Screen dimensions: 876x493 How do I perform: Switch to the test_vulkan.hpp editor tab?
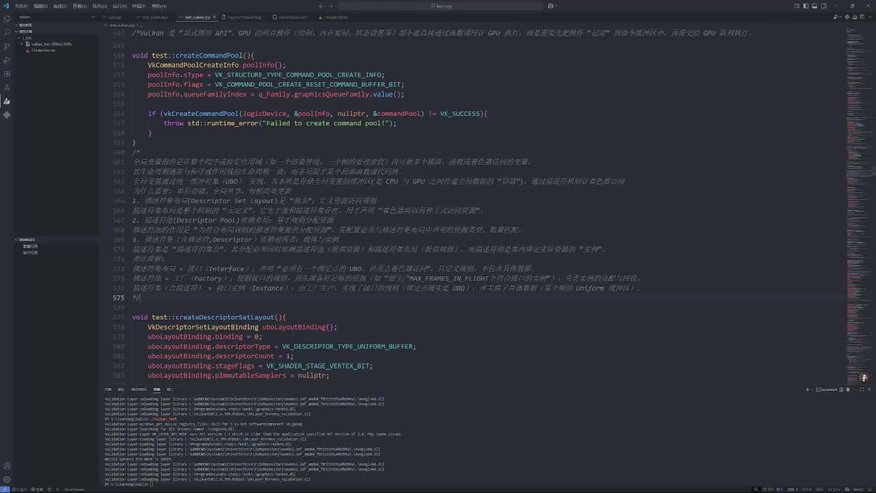pos(155,17)
